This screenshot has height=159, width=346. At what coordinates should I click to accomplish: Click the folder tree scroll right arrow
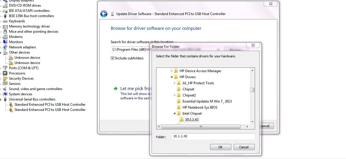pos(247,127)
